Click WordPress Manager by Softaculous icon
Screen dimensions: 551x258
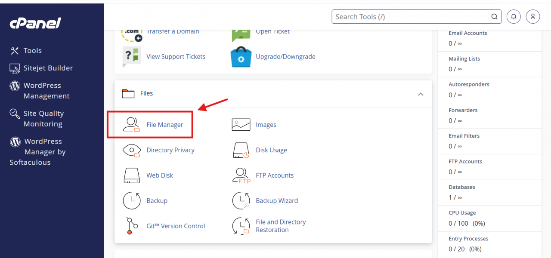[15, 141]
